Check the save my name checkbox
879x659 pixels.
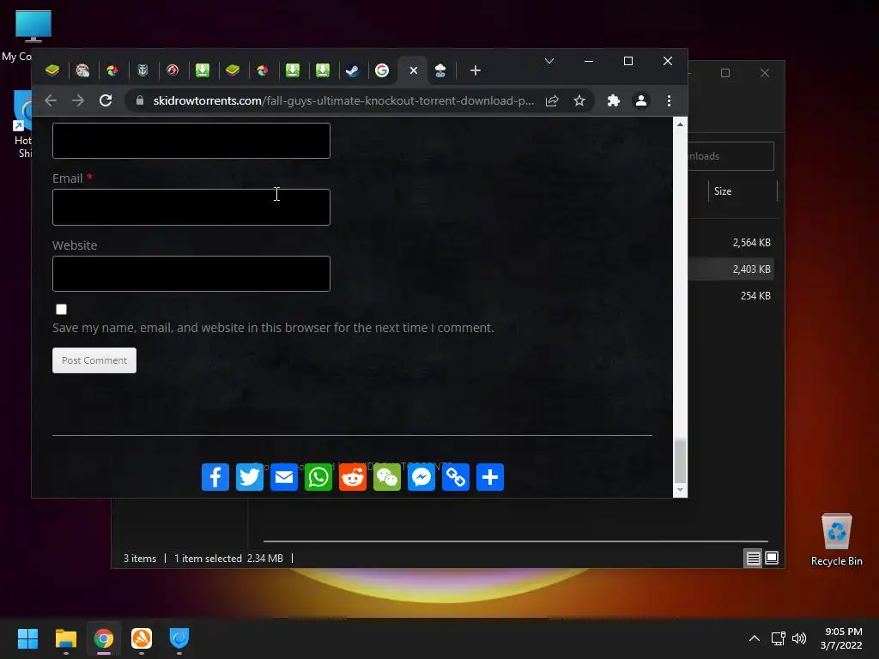point(61,309)
